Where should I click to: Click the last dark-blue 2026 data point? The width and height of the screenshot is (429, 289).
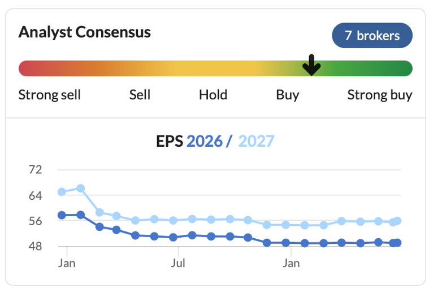point(397,242)
